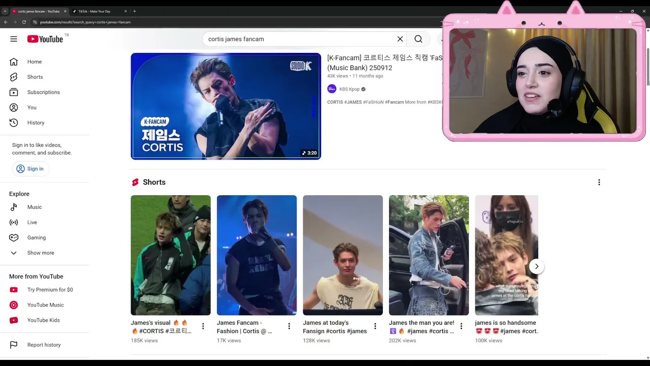Image resolution: width=650 pixels, height=366 pixels.
Task: Open the KBS Kpop channel avatar
Action: point(332,89)
